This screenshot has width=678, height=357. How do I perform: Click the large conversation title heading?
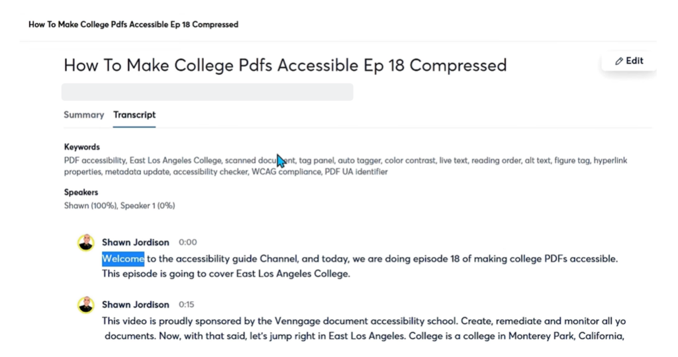(x=285, y=65)
